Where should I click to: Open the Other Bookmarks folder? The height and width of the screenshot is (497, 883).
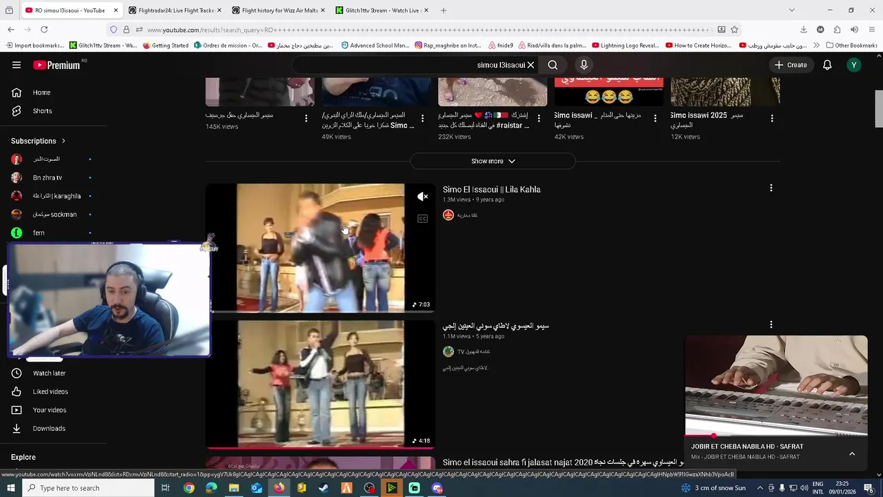(x=851, y=46)
